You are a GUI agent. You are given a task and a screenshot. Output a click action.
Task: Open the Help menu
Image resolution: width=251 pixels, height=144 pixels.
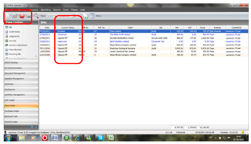click(83, 10)
